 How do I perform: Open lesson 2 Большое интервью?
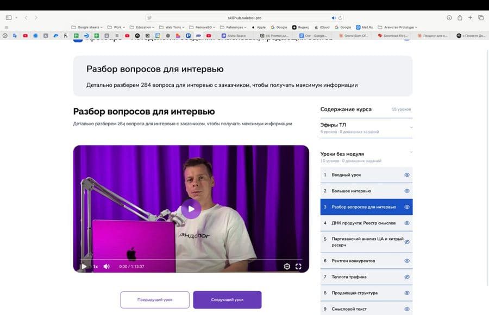[366, 191]
